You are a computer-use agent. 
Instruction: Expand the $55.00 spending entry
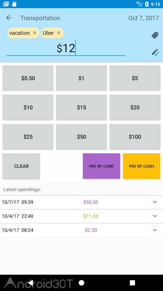pos(155,202)
